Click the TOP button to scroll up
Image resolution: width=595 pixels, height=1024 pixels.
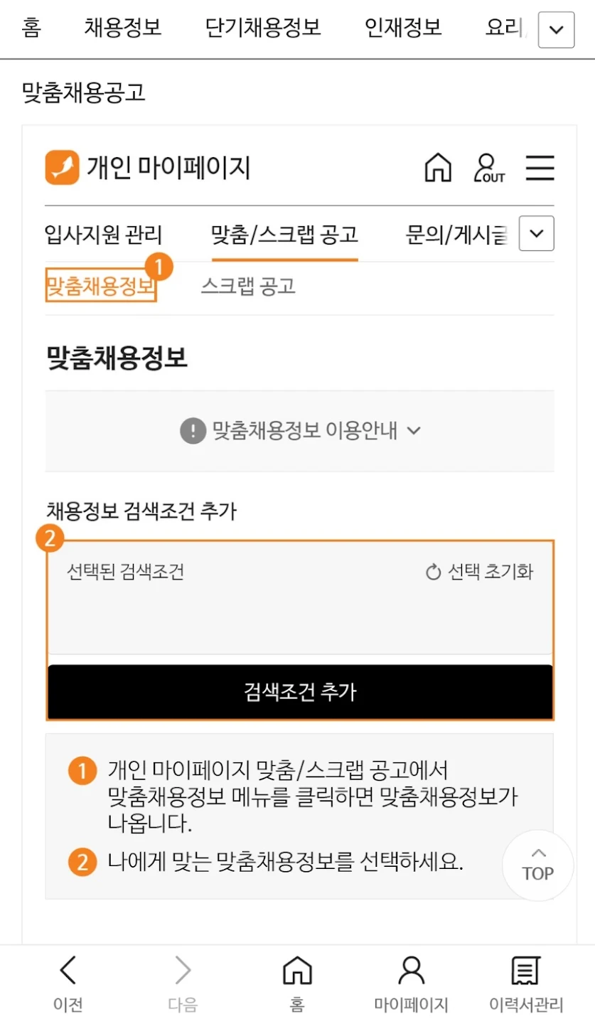(537, 865)
